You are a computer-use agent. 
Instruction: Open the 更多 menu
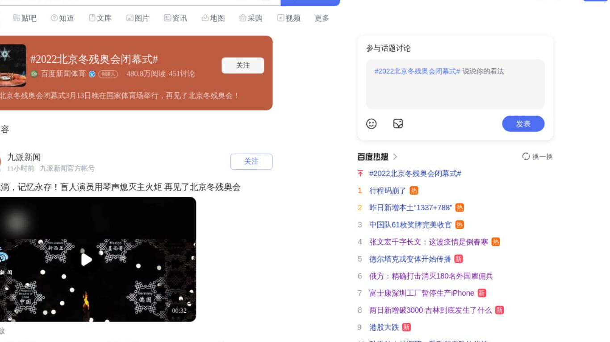pyautogui.click(x=322, y=18)
